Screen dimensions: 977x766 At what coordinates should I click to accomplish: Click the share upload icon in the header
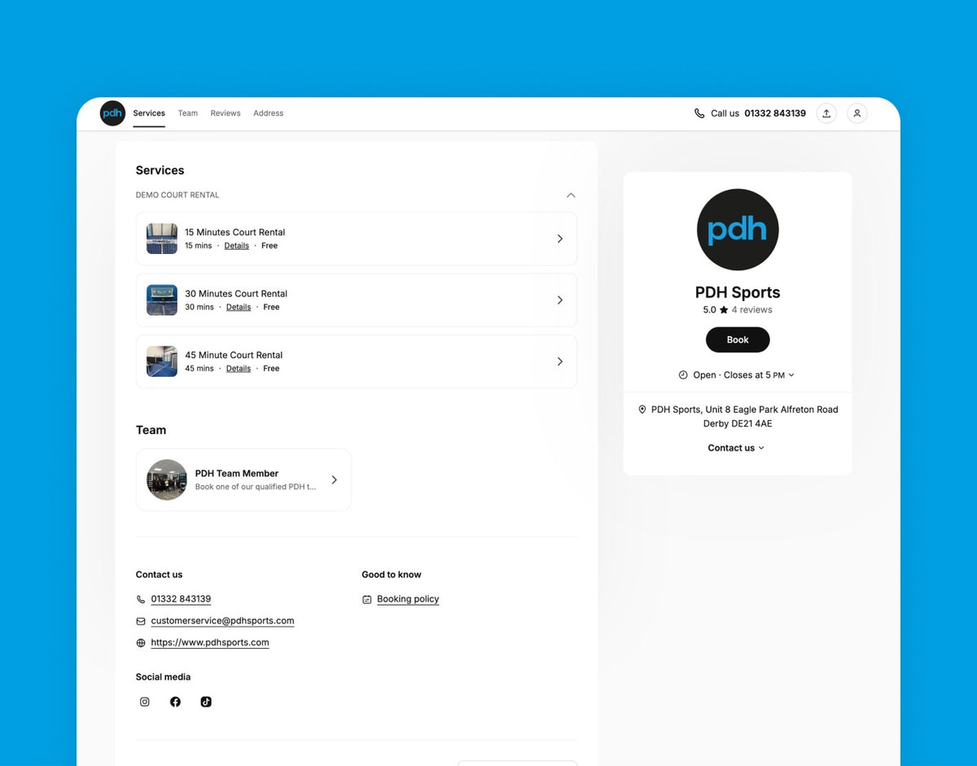point(826,113)
